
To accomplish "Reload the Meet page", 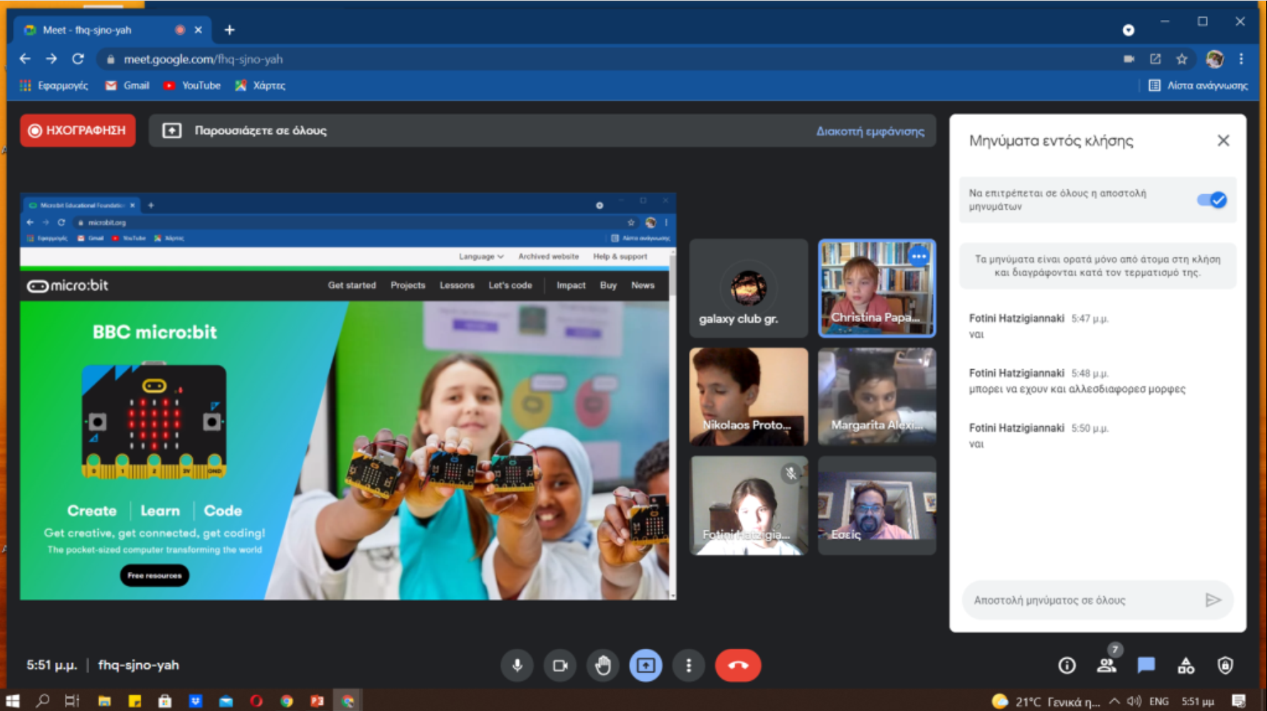I will [78, 59].
